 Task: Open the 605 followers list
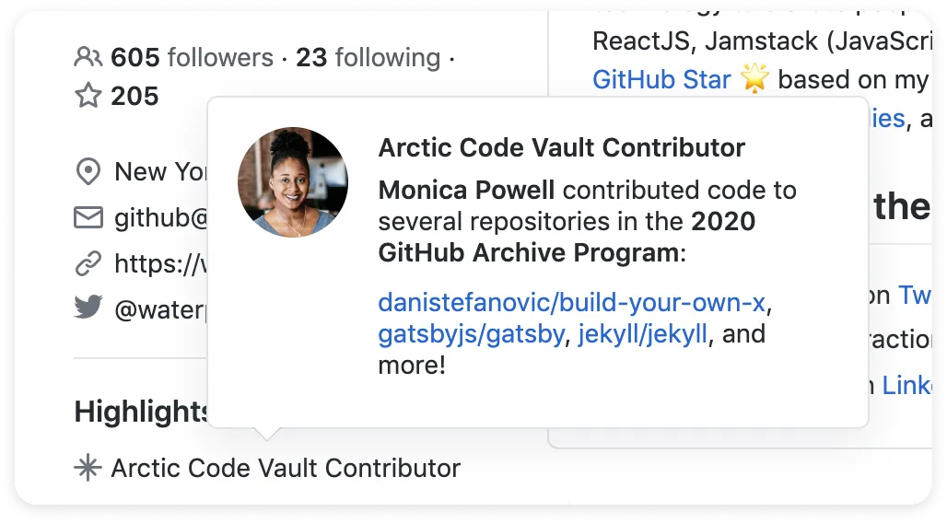pyautogui.click(x=192, y=57)
